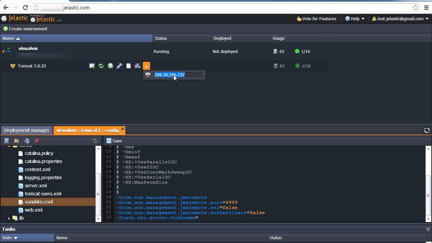Click the upload file icon in config toolbar

coord(27,141)
